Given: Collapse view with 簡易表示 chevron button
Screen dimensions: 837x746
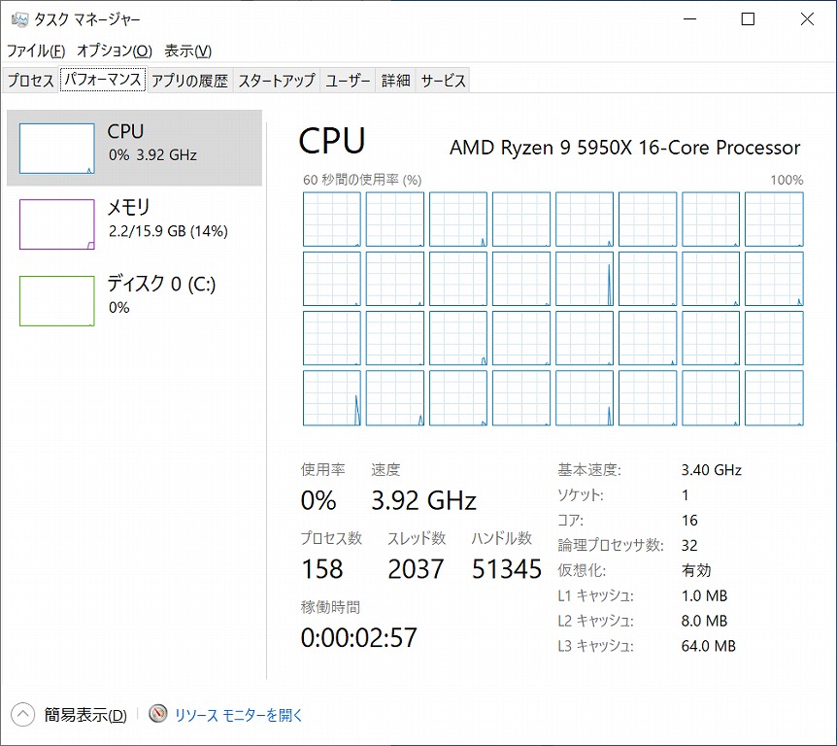Looking at the screenshot, I should tap(23, 715).
